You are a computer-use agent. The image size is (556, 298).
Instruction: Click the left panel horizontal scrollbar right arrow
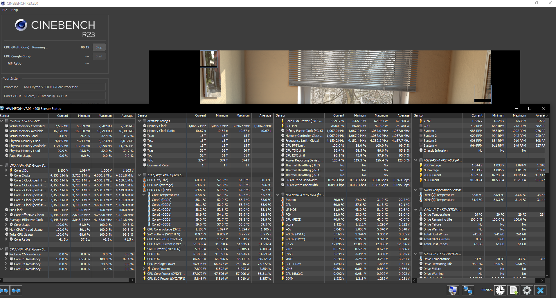132,280
